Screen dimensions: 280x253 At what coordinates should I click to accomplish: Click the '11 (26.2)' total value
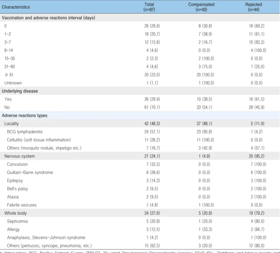[152, 140]
